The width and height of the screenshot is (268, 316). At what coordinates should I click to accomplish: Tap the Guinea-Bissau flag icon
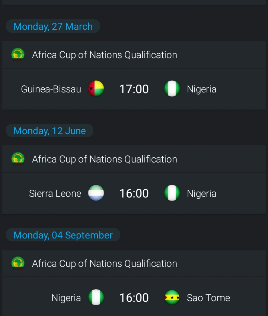(96, 89)
